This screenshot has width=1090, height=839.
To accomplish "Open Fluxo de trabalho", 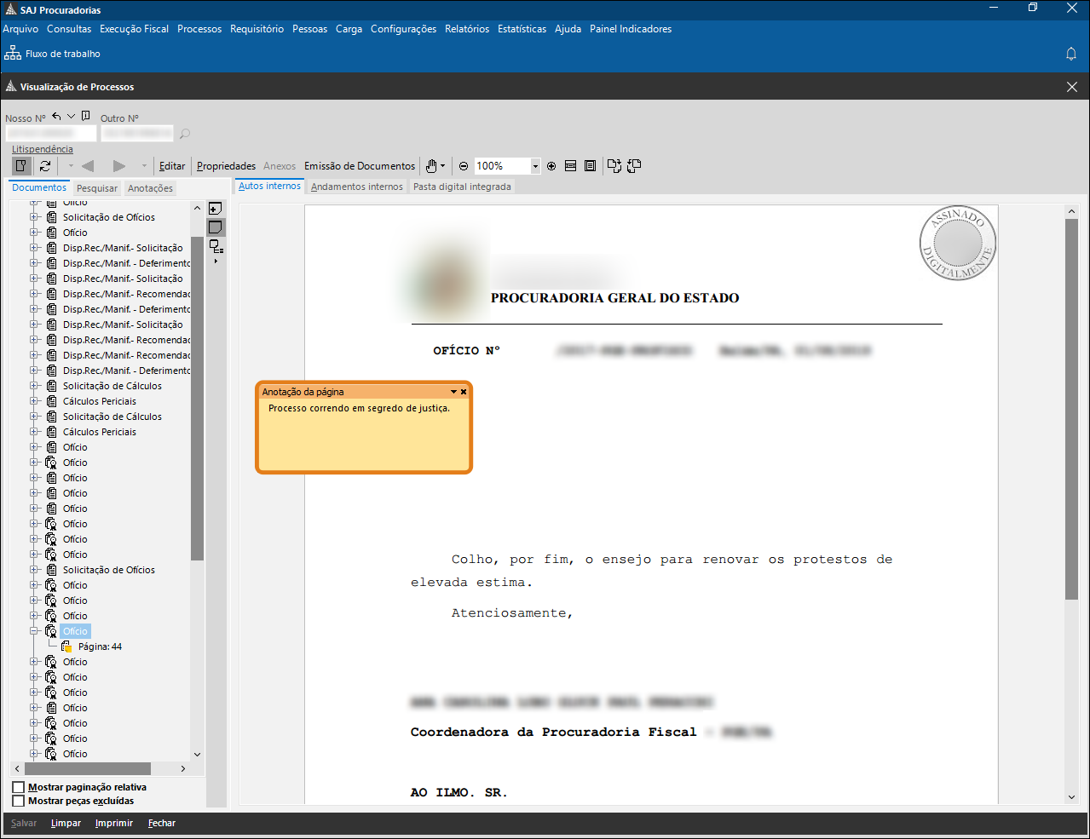I will [53, 54].
